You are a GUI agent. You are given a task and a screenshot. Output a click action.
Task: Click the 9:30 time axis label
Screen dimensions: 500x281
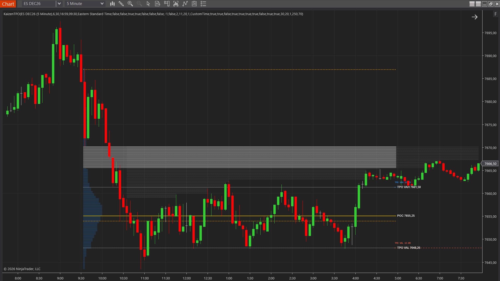[81, 278]
